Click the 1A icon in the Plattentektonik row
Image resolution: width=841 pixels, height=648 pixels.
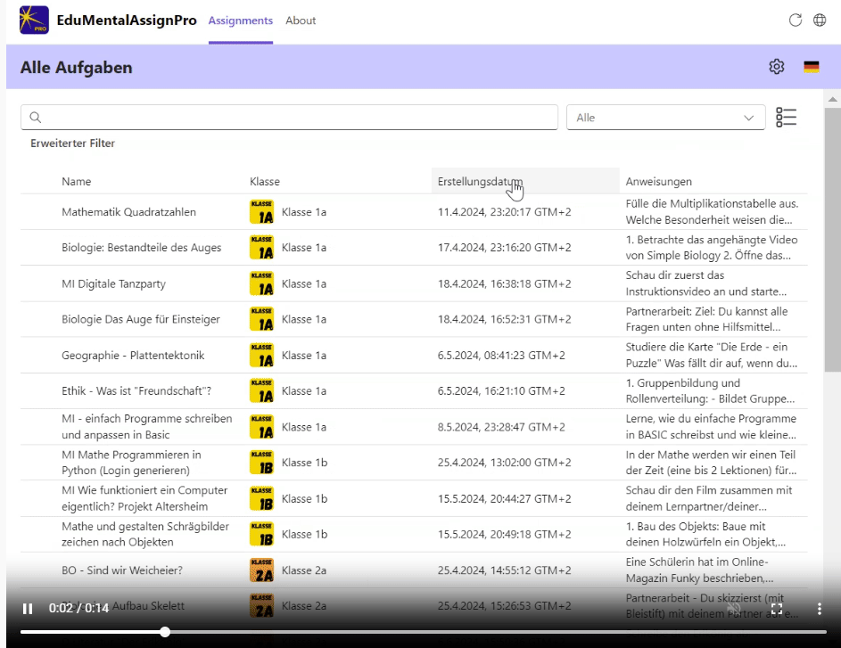coord(261,356)
